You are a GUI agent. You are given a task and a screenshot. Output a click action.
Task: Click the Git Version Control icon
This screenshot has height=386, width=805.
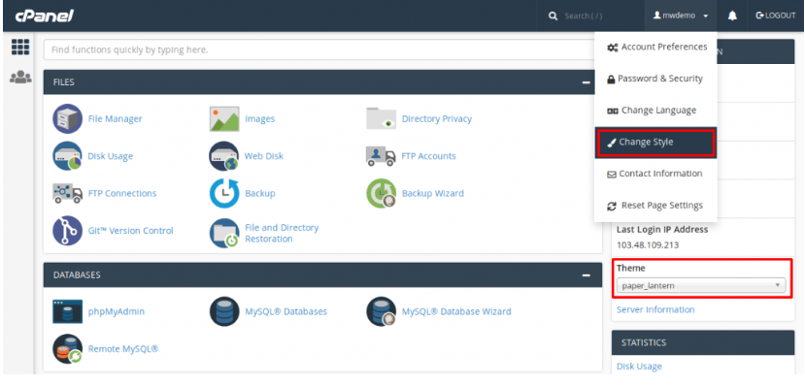pos(67,231)
